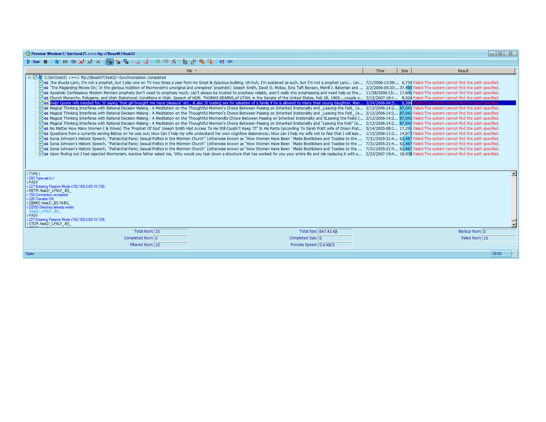Click the find-in-document magnifier icon

coord(174,62)
